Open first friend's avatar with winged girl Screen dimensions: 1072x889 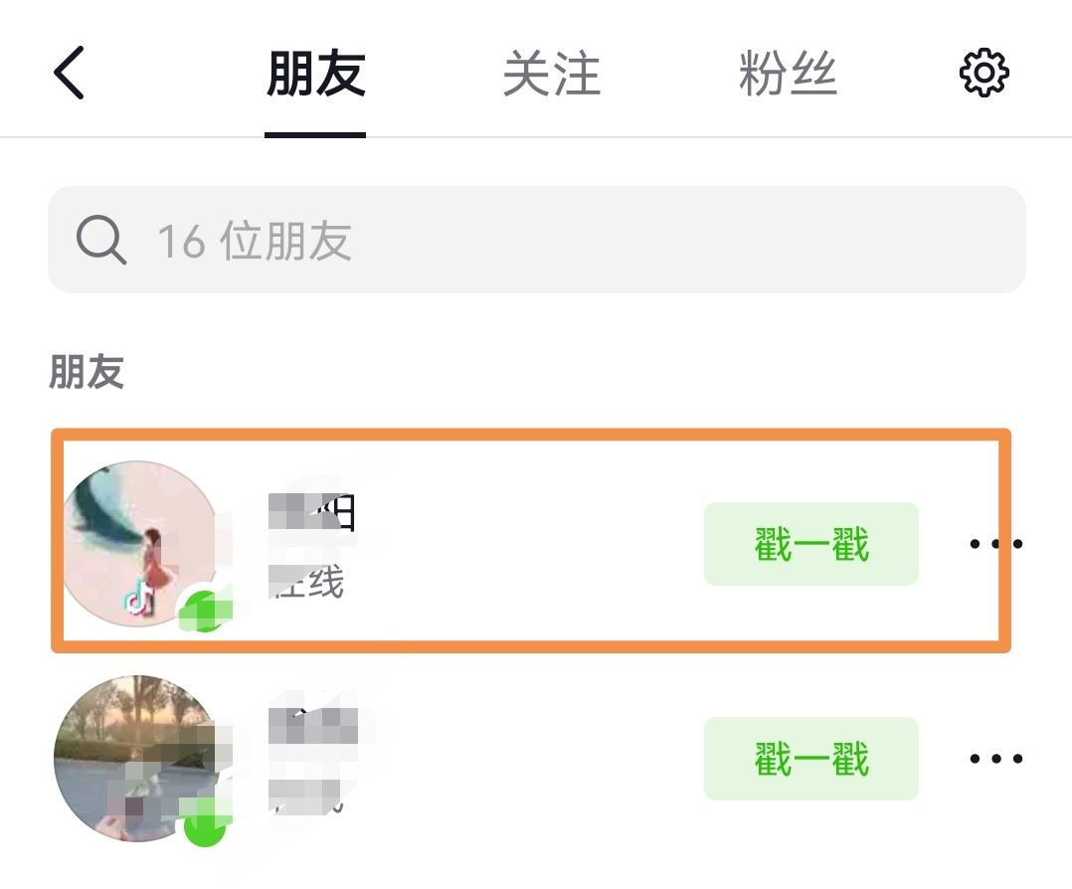pos(139,543)
